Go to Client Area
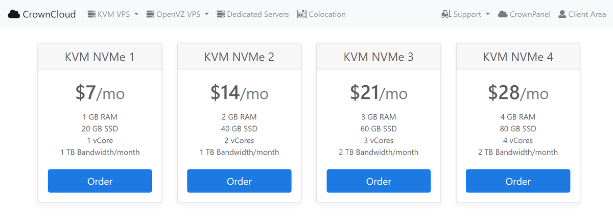This screenshot has width=613, height=222. (582, 14)
